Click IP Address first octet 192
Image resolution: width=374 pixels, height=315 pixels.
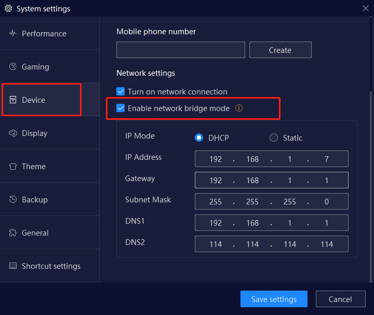(x=216, y=159)
